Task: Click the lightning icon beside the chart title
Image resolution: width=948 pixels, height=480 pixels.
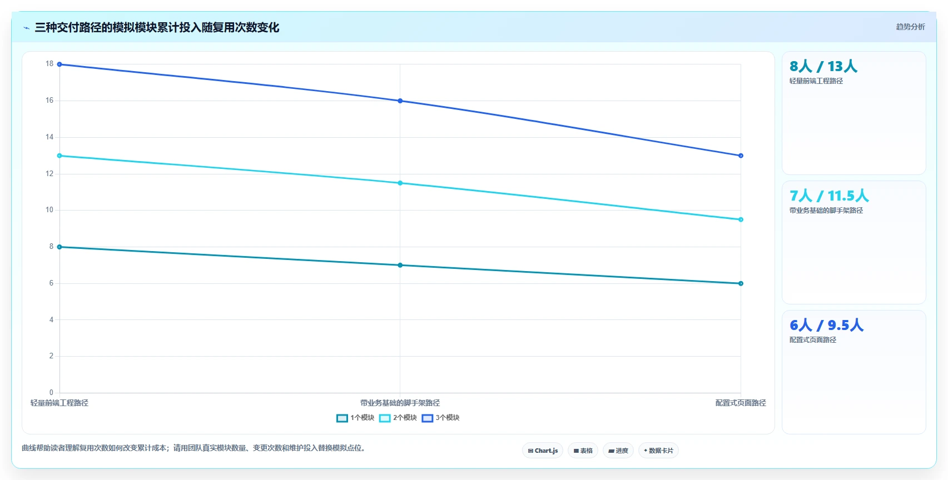Action: [26, 28]
